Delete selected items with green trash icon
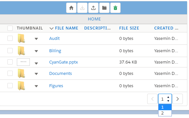The height and width of the screenshot is (118, 189). 115,8
